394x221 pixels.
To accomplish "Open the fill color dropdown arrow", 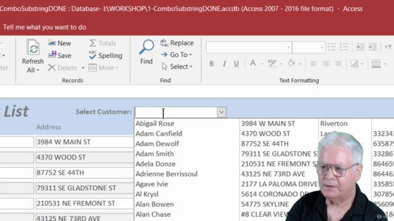I will coord(300,64).
